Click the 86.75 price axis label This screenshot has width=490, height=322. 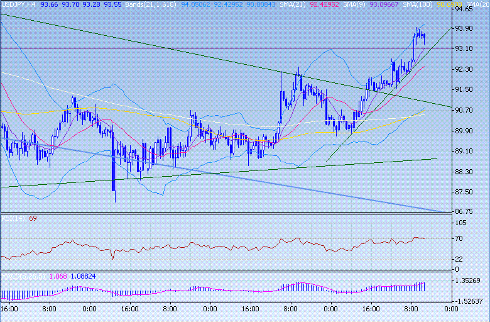coord(464,213)
